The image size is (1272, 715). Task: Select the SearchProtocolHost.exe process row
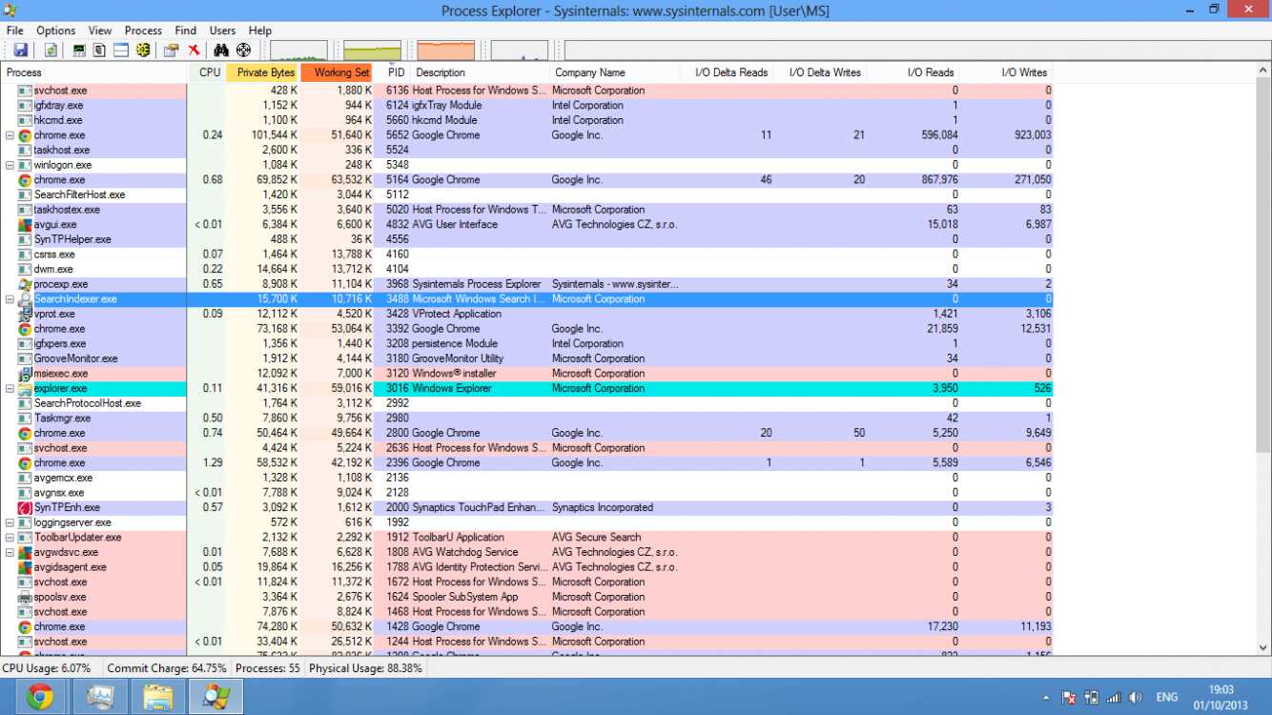(x=526, y=403)
